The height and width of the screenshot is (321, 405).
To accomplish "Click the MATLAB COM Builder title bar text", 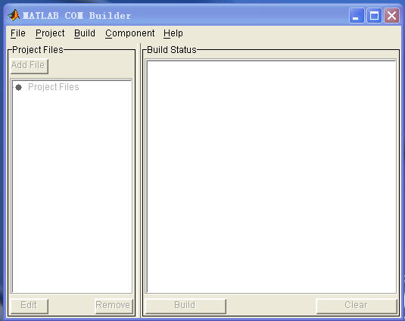I will 77,16.
